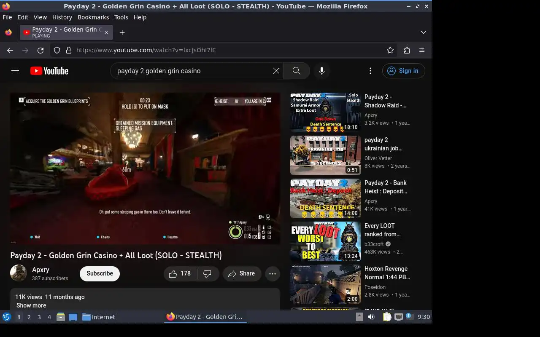The height and width of the screenshot is (337, 540).
Task: Close the Payday 2 tab
Action: pos(106,32)
